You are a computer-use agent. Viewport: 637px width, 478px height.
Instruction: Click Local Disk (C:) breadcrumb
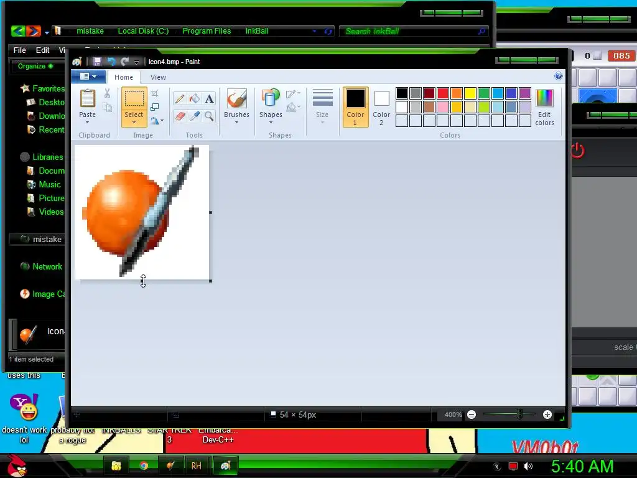(143, 31)
